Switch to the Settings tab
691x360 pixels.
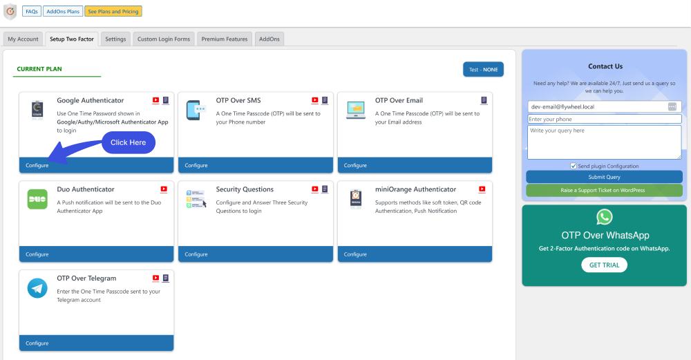(115, 39)
